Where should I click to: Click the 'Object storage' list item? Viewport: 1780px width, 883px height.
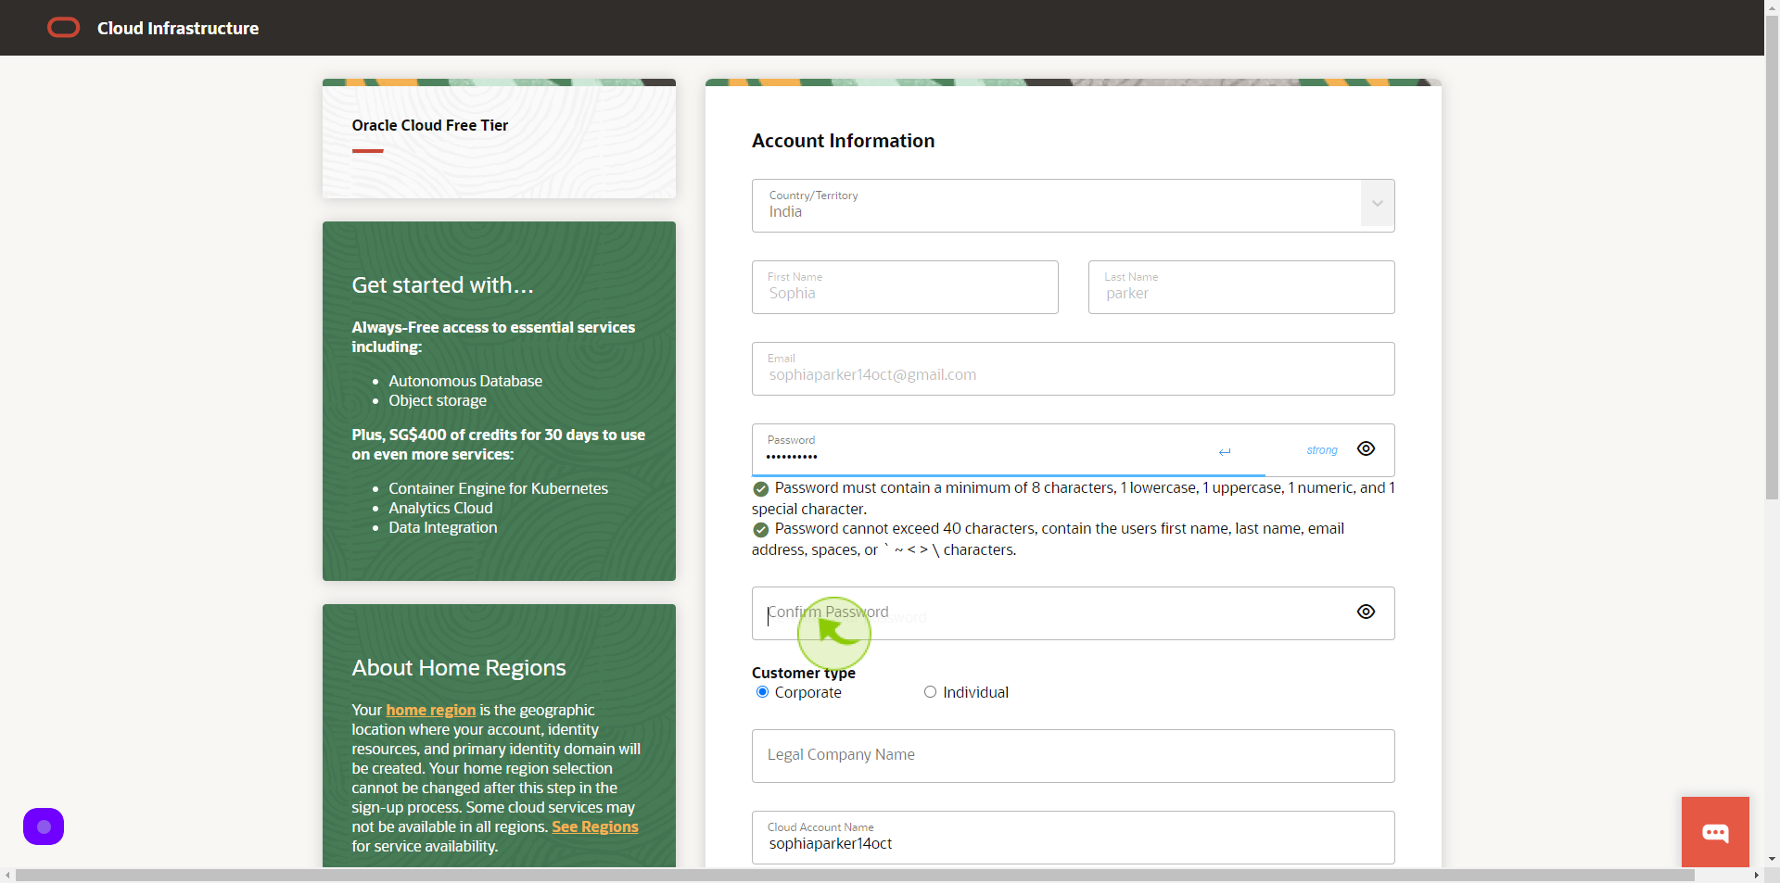pos(438,400)
